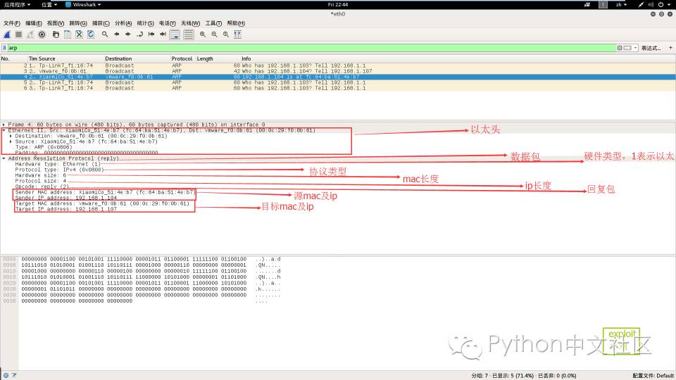The height and width of the screenshot is (380, 676).
Task: Open the find packet magnifier
Action: [x=105, y=34]
